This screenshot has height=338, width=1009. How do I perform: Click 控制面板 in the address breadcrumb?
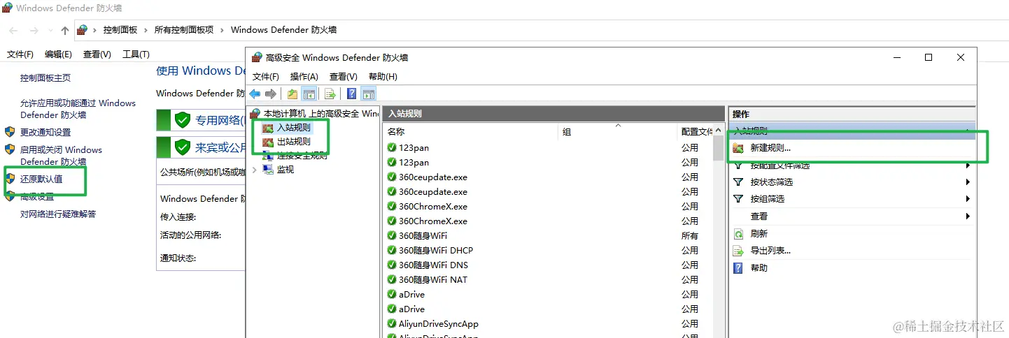[x=121, y=30]
